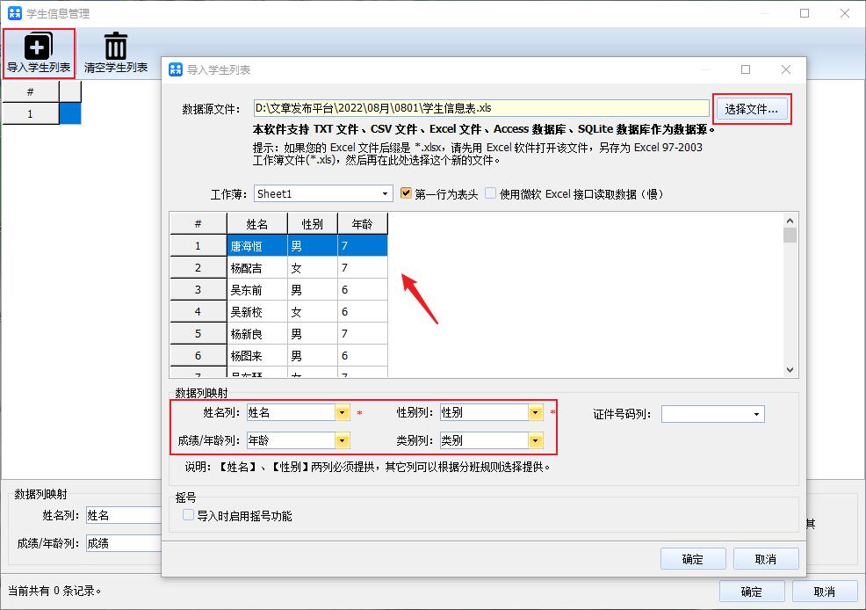Enable 导入时启用摇号功能 checkbox

(x=188, y=516)
